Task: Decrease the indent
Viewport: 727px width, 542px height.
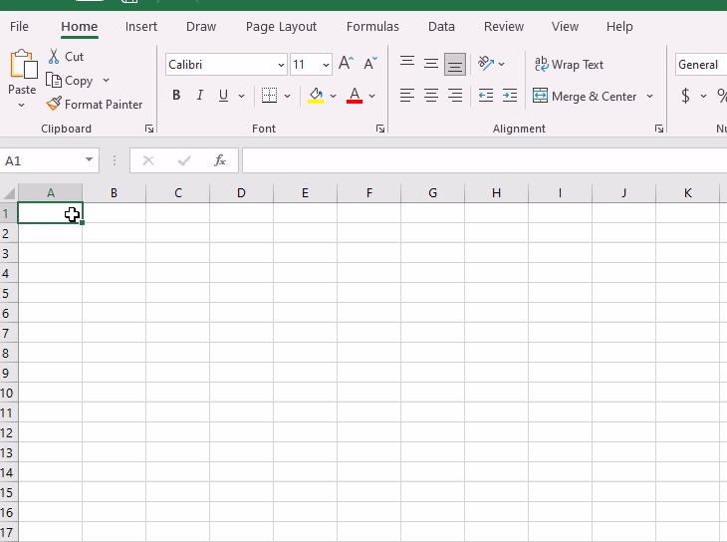Action: (x=486, y=96)
